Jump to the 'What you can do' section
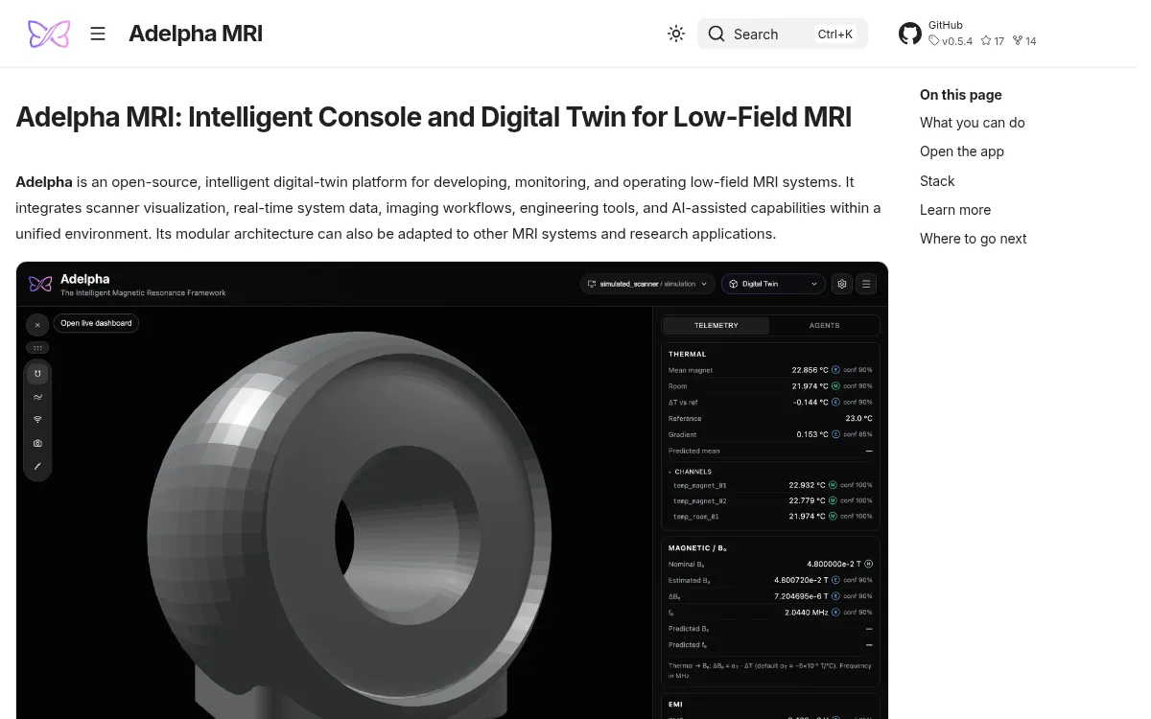This screenshot has width=1151, height=719. [973, 123]
